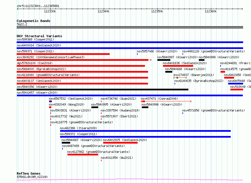This screenshot has width=251, height=183.
Task: Click nsv5957066 (Almarri2020) label
Action: tap(157, 51)
